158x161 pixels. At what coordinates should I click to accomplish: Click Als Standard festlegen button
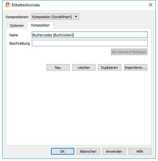129,52
